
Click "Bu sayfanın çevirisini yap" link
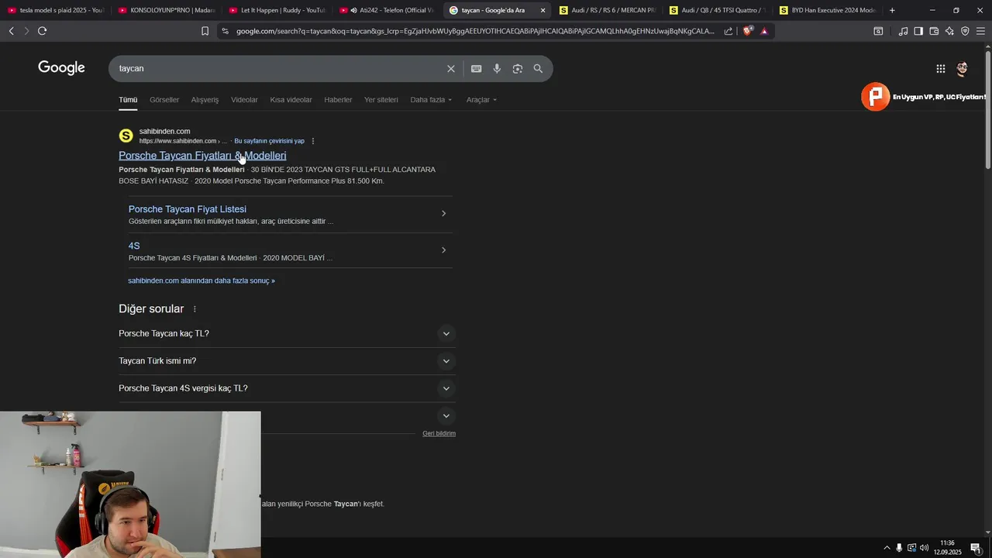click(x=270, y=141)
